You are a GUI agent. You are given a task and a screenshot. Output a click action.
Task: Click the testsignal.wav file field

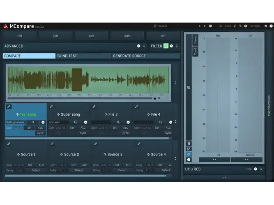tap(16, 122)
